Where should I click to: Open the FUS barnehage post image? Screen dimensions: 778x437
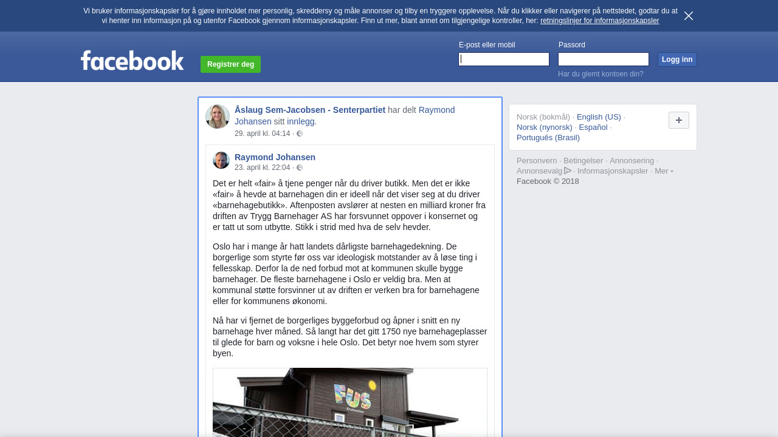[x=350, y=402]
